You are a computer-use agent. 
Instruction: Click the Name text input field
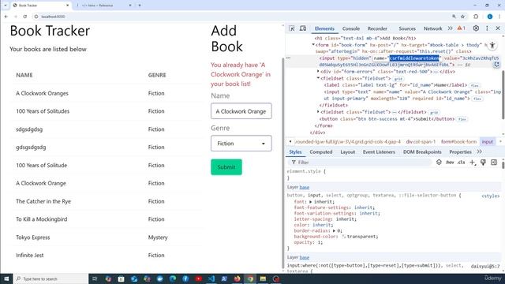click(x=241, y=111)
